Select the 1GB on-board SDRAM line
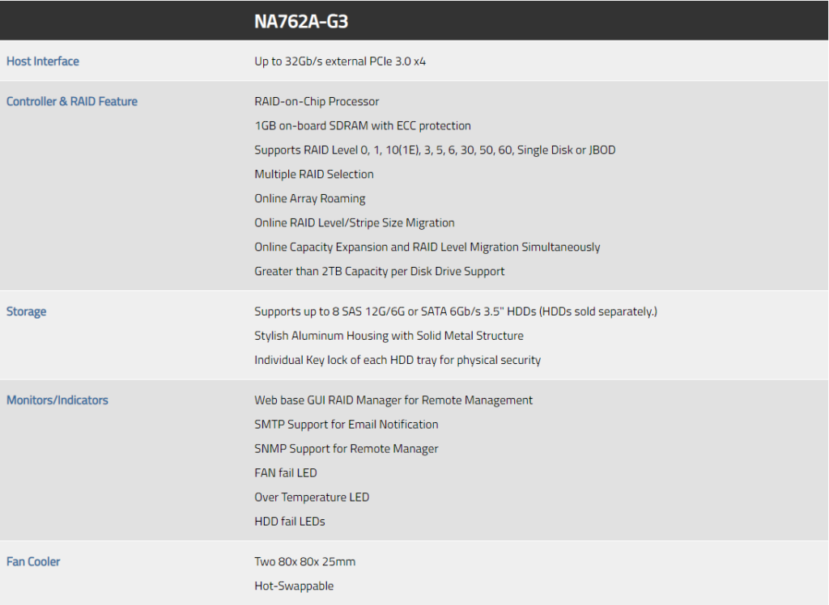The width and height of the screenshot is (829, 605). click(363, 125)
